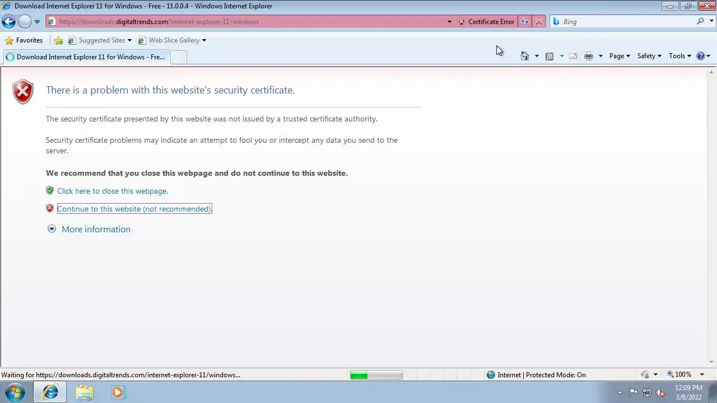The width and height of the screenshot is (717, 403).
Task: Open Windows Media Player from taskbar
Action: pyautogui.click(x=118, y=392)
